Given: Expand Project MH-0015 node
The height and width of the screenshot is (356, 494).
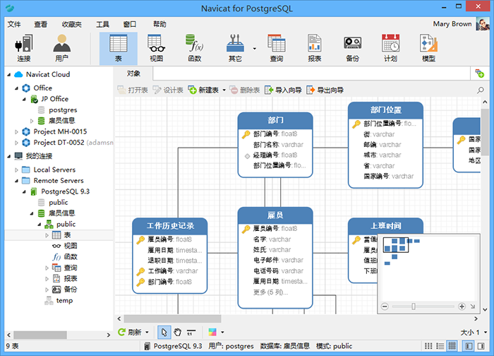Looking at the screenshot, I should click(x=16, y=132).
